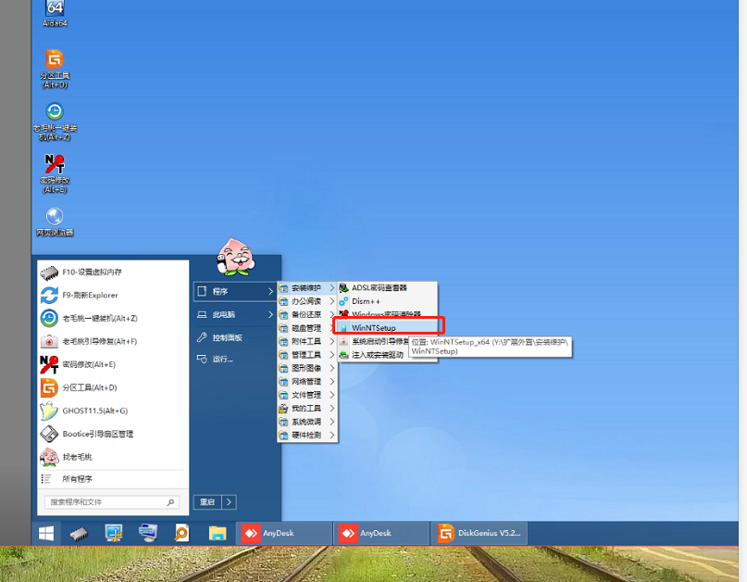This screenshot has width=747, height=582.
Task: Start 密码修改(Alt+E) from the Start menu list
Action: pos(113,364)
